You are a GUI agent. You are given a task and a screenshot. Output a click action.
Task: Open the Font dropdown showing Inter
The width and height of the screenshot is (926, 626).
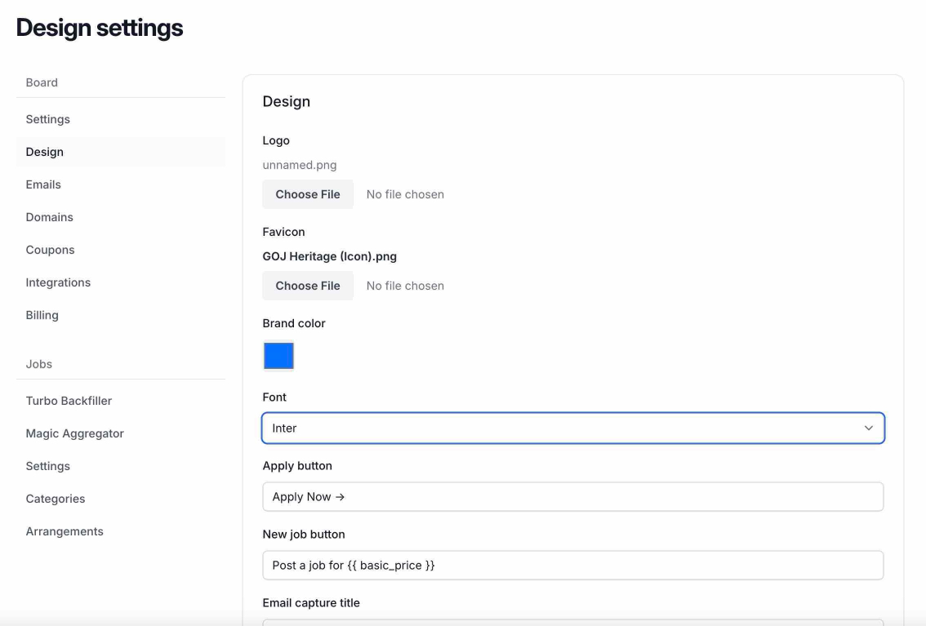[x=572, y=428]
